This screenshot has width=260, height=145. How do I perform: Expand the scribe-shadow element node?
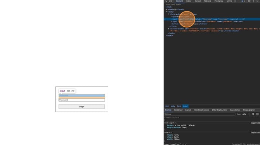tap(169, 29)
